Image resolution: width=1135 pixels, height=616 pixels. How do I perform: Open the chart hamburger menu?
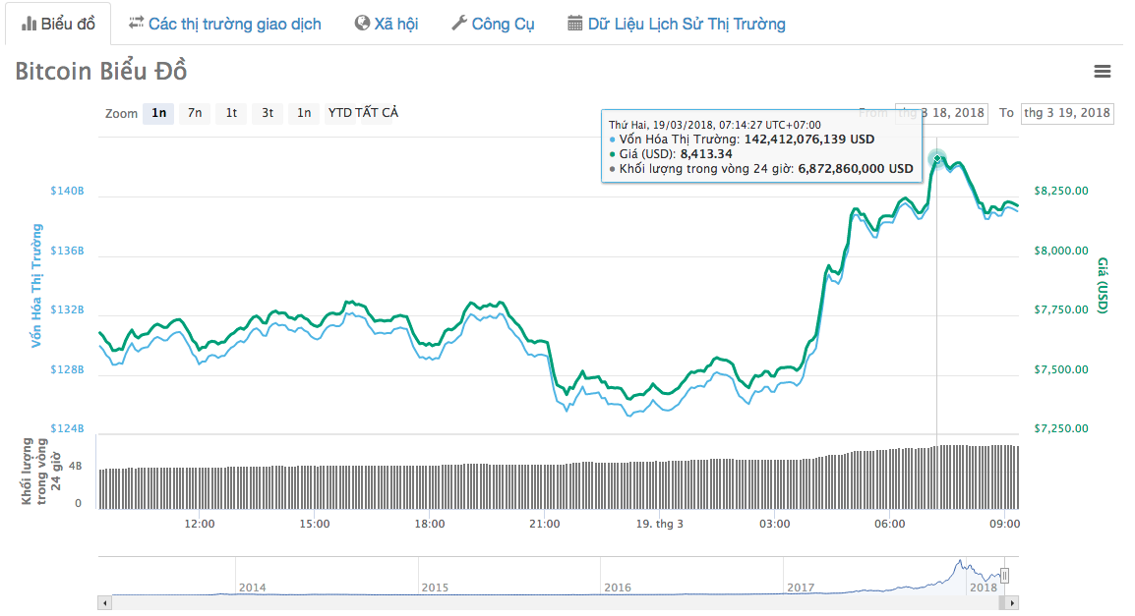pos(1102,71)
